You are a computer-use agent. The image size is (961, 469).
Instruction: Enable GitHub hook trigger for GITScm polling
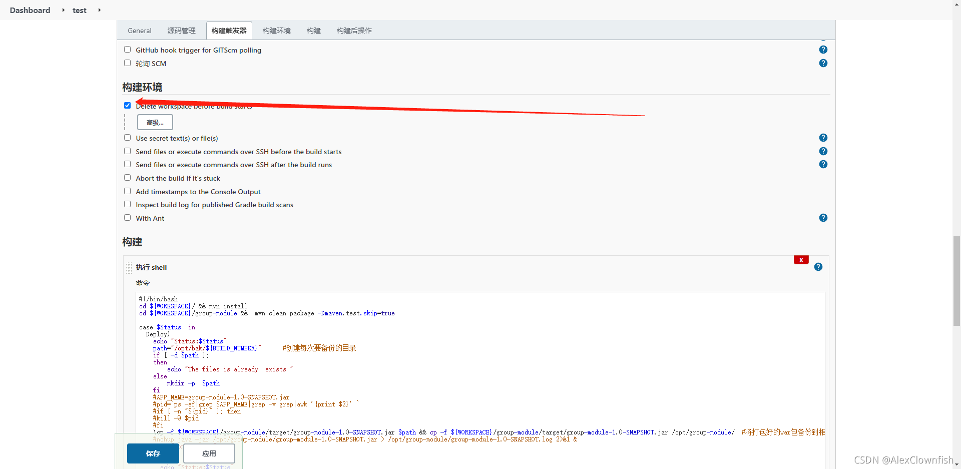pyautogui.click(x=127, y=50)
